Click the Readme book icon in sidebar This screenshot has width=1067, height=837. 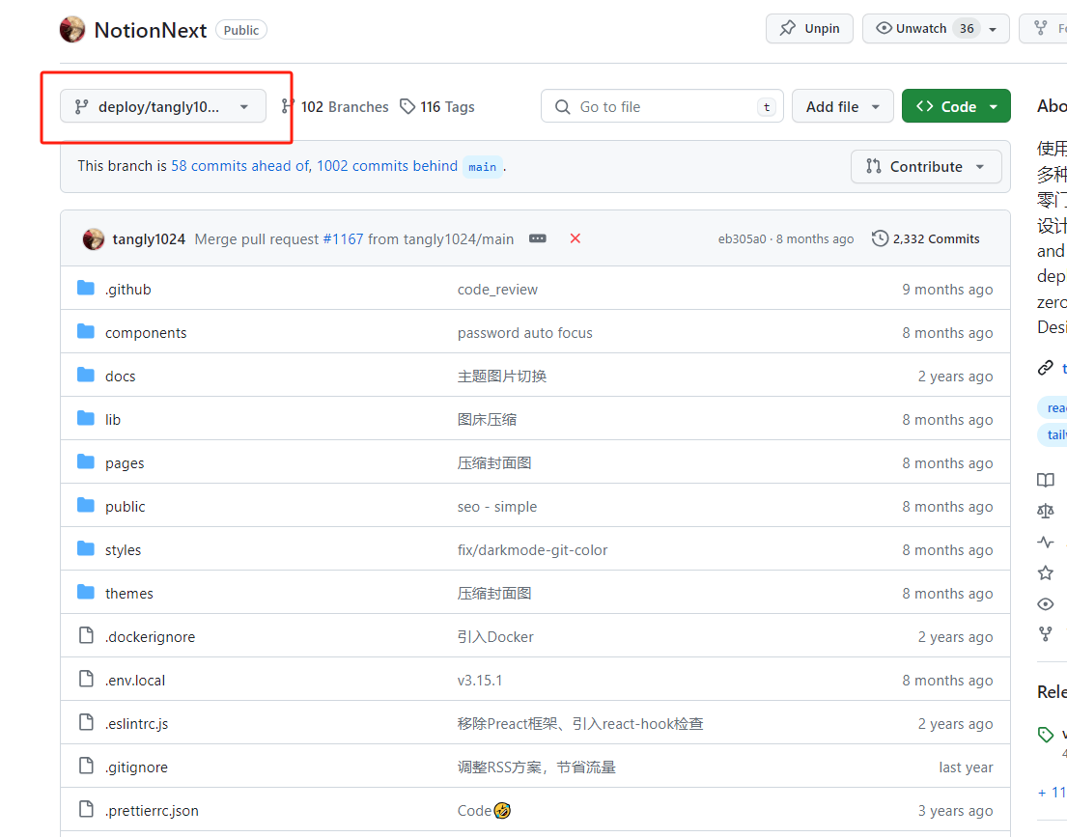point(1046,481)
